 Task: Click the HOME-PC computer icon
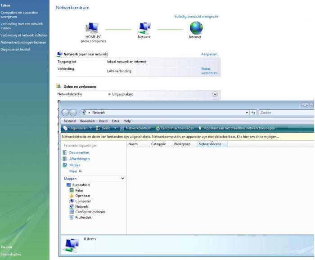point(93,29)
